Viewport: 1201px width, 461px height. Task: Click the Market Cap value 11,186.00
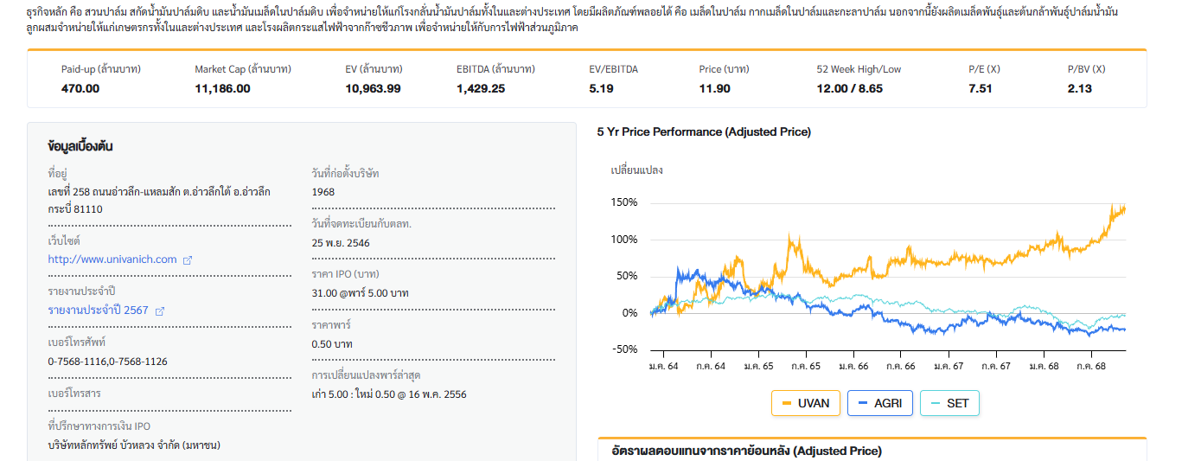point(222,88)
